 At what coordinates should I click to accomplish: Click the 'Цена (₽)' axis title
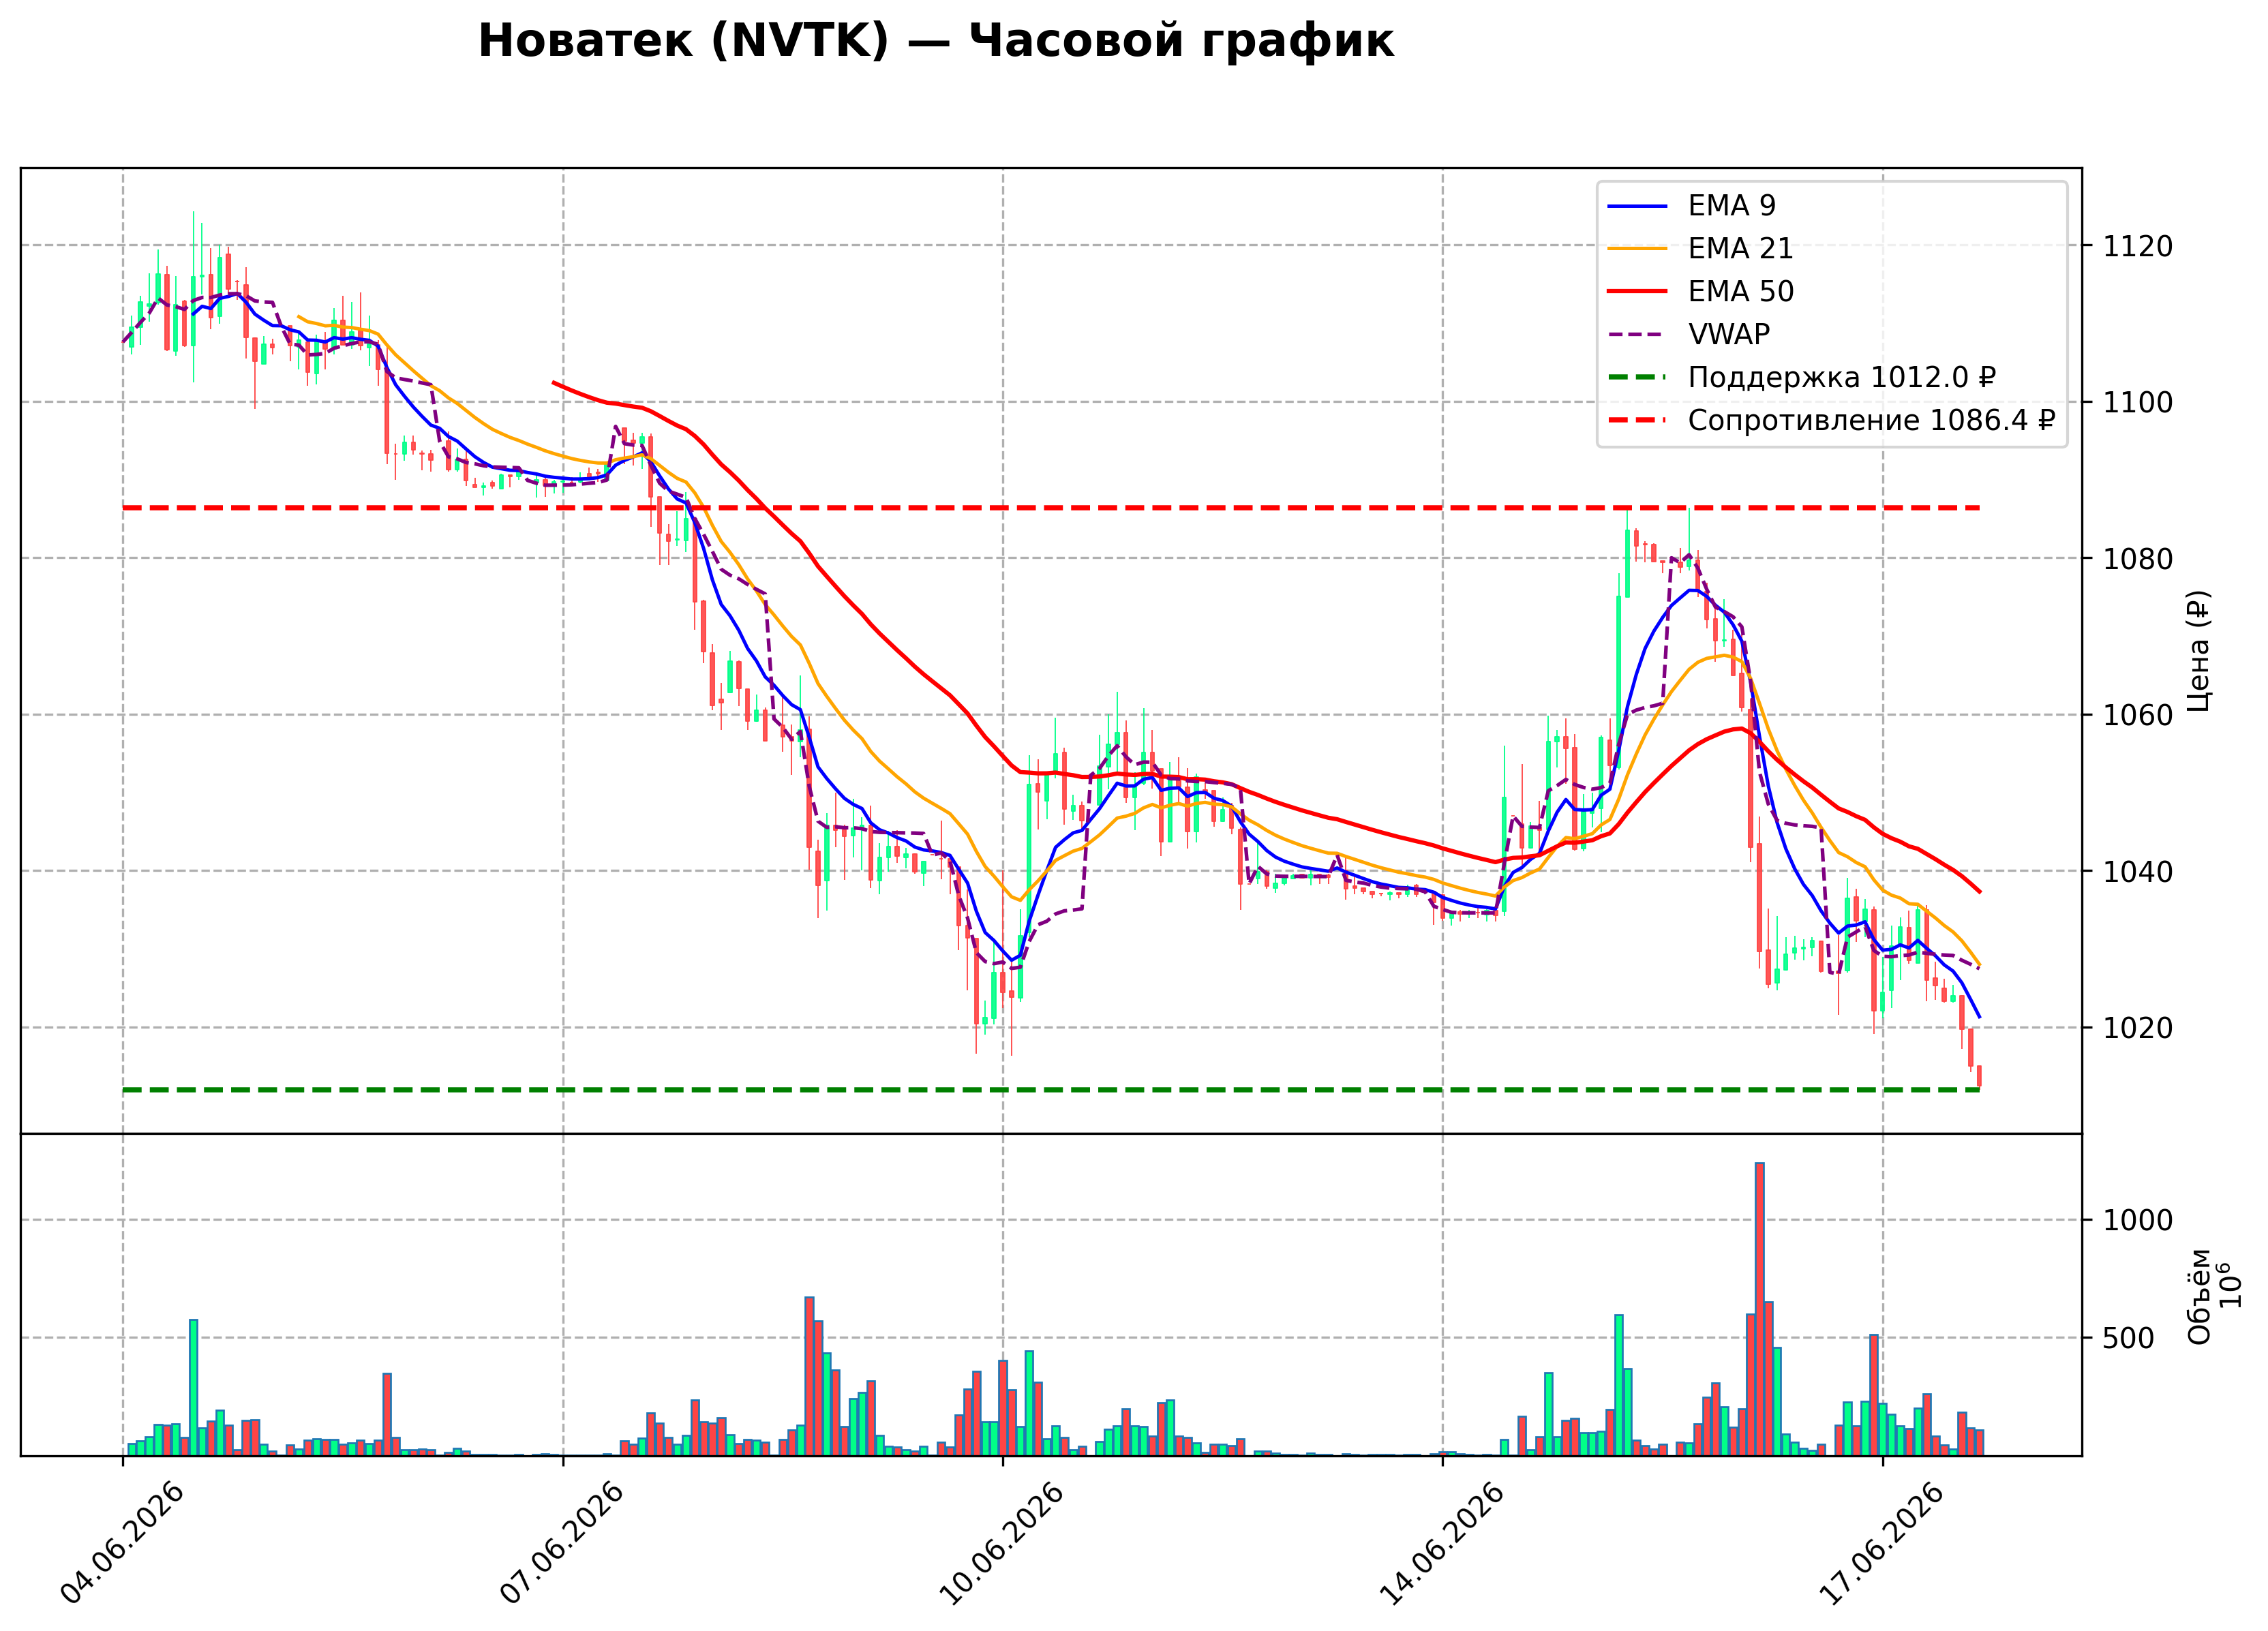click(x=2199, y=651)
